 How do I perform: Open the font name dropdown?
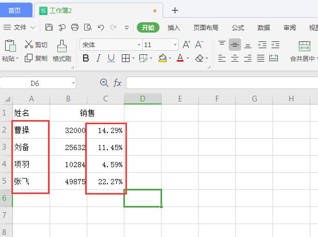pos(139,45)
